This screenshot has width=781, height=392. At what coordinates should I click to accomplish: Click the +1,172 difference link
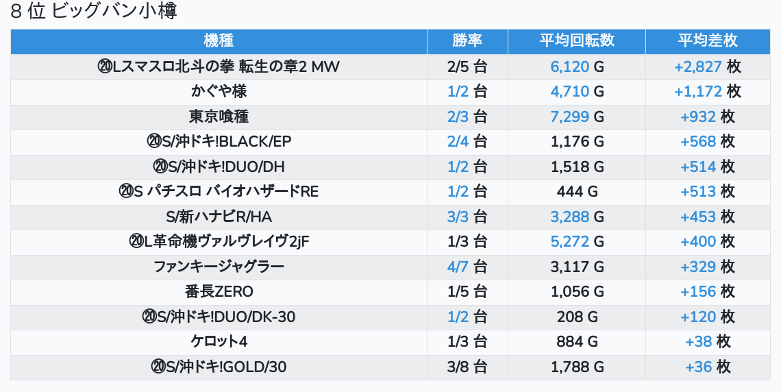pyautogui.click(x=698, y=91)
